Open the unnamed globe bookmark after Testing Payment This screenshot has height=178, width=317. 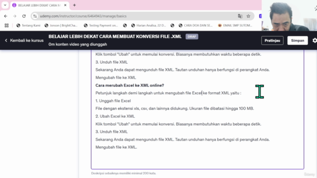coord(125,25)
